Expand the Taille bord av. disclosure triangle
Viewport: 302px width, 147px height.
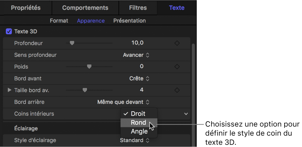(10, 90)
